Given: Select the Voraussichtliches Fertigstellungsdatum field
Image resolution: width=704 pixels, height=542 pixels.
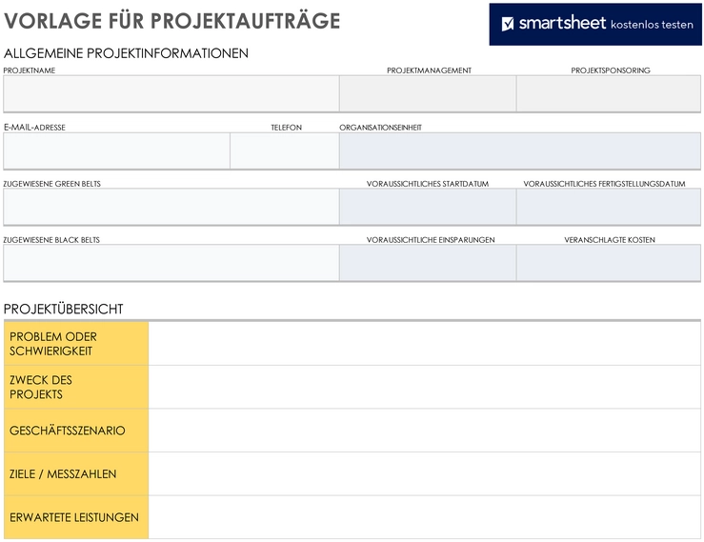Looking at the screenshot, I should 609,207.
